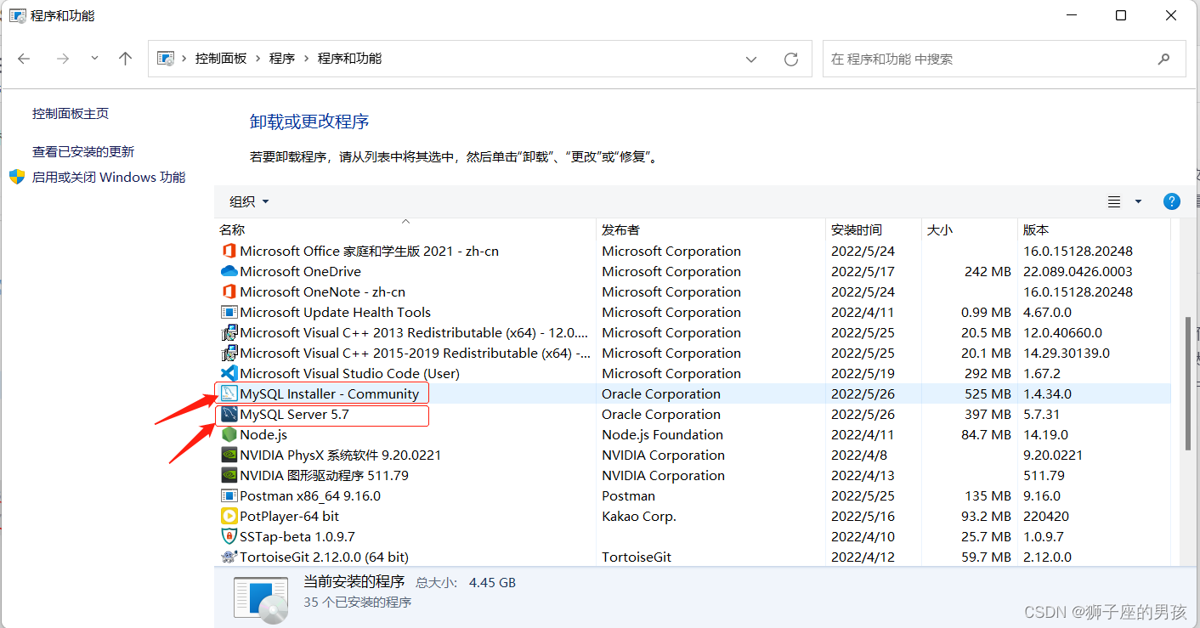Sort by the 大小 column header
Screen dimensions: 1200x628
point(940,229)
